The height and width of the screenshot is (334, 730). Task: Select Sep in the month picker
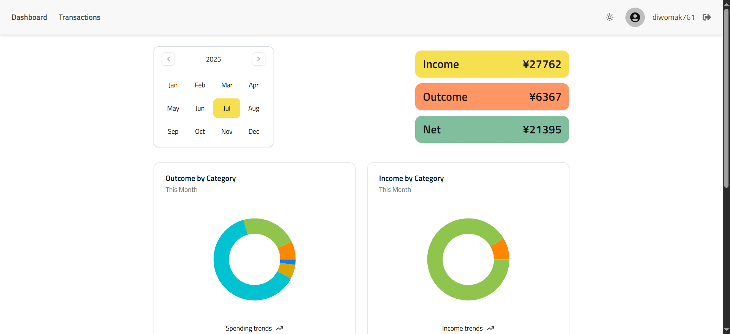tap(173, 131)
